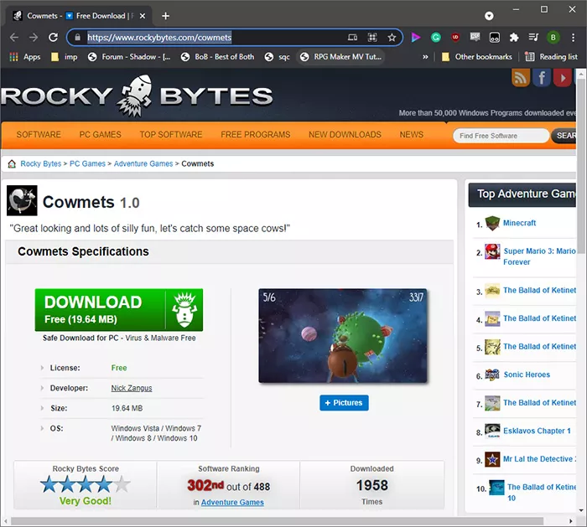The image size is (587, 527).
Task: Click the browser forward arrow
Action: click(x=34, y=38)
